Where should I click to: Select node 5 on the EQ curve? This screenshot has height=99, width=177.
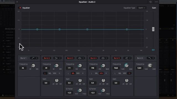point(127,29)
